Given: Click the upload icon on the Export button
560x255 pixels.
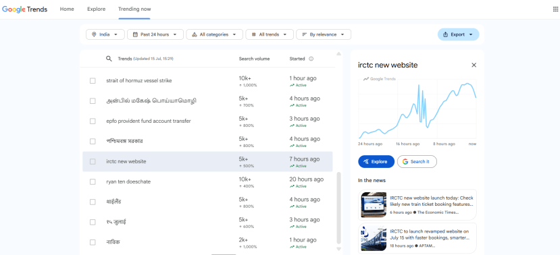Looking at the screenshot, I should 445,34.
